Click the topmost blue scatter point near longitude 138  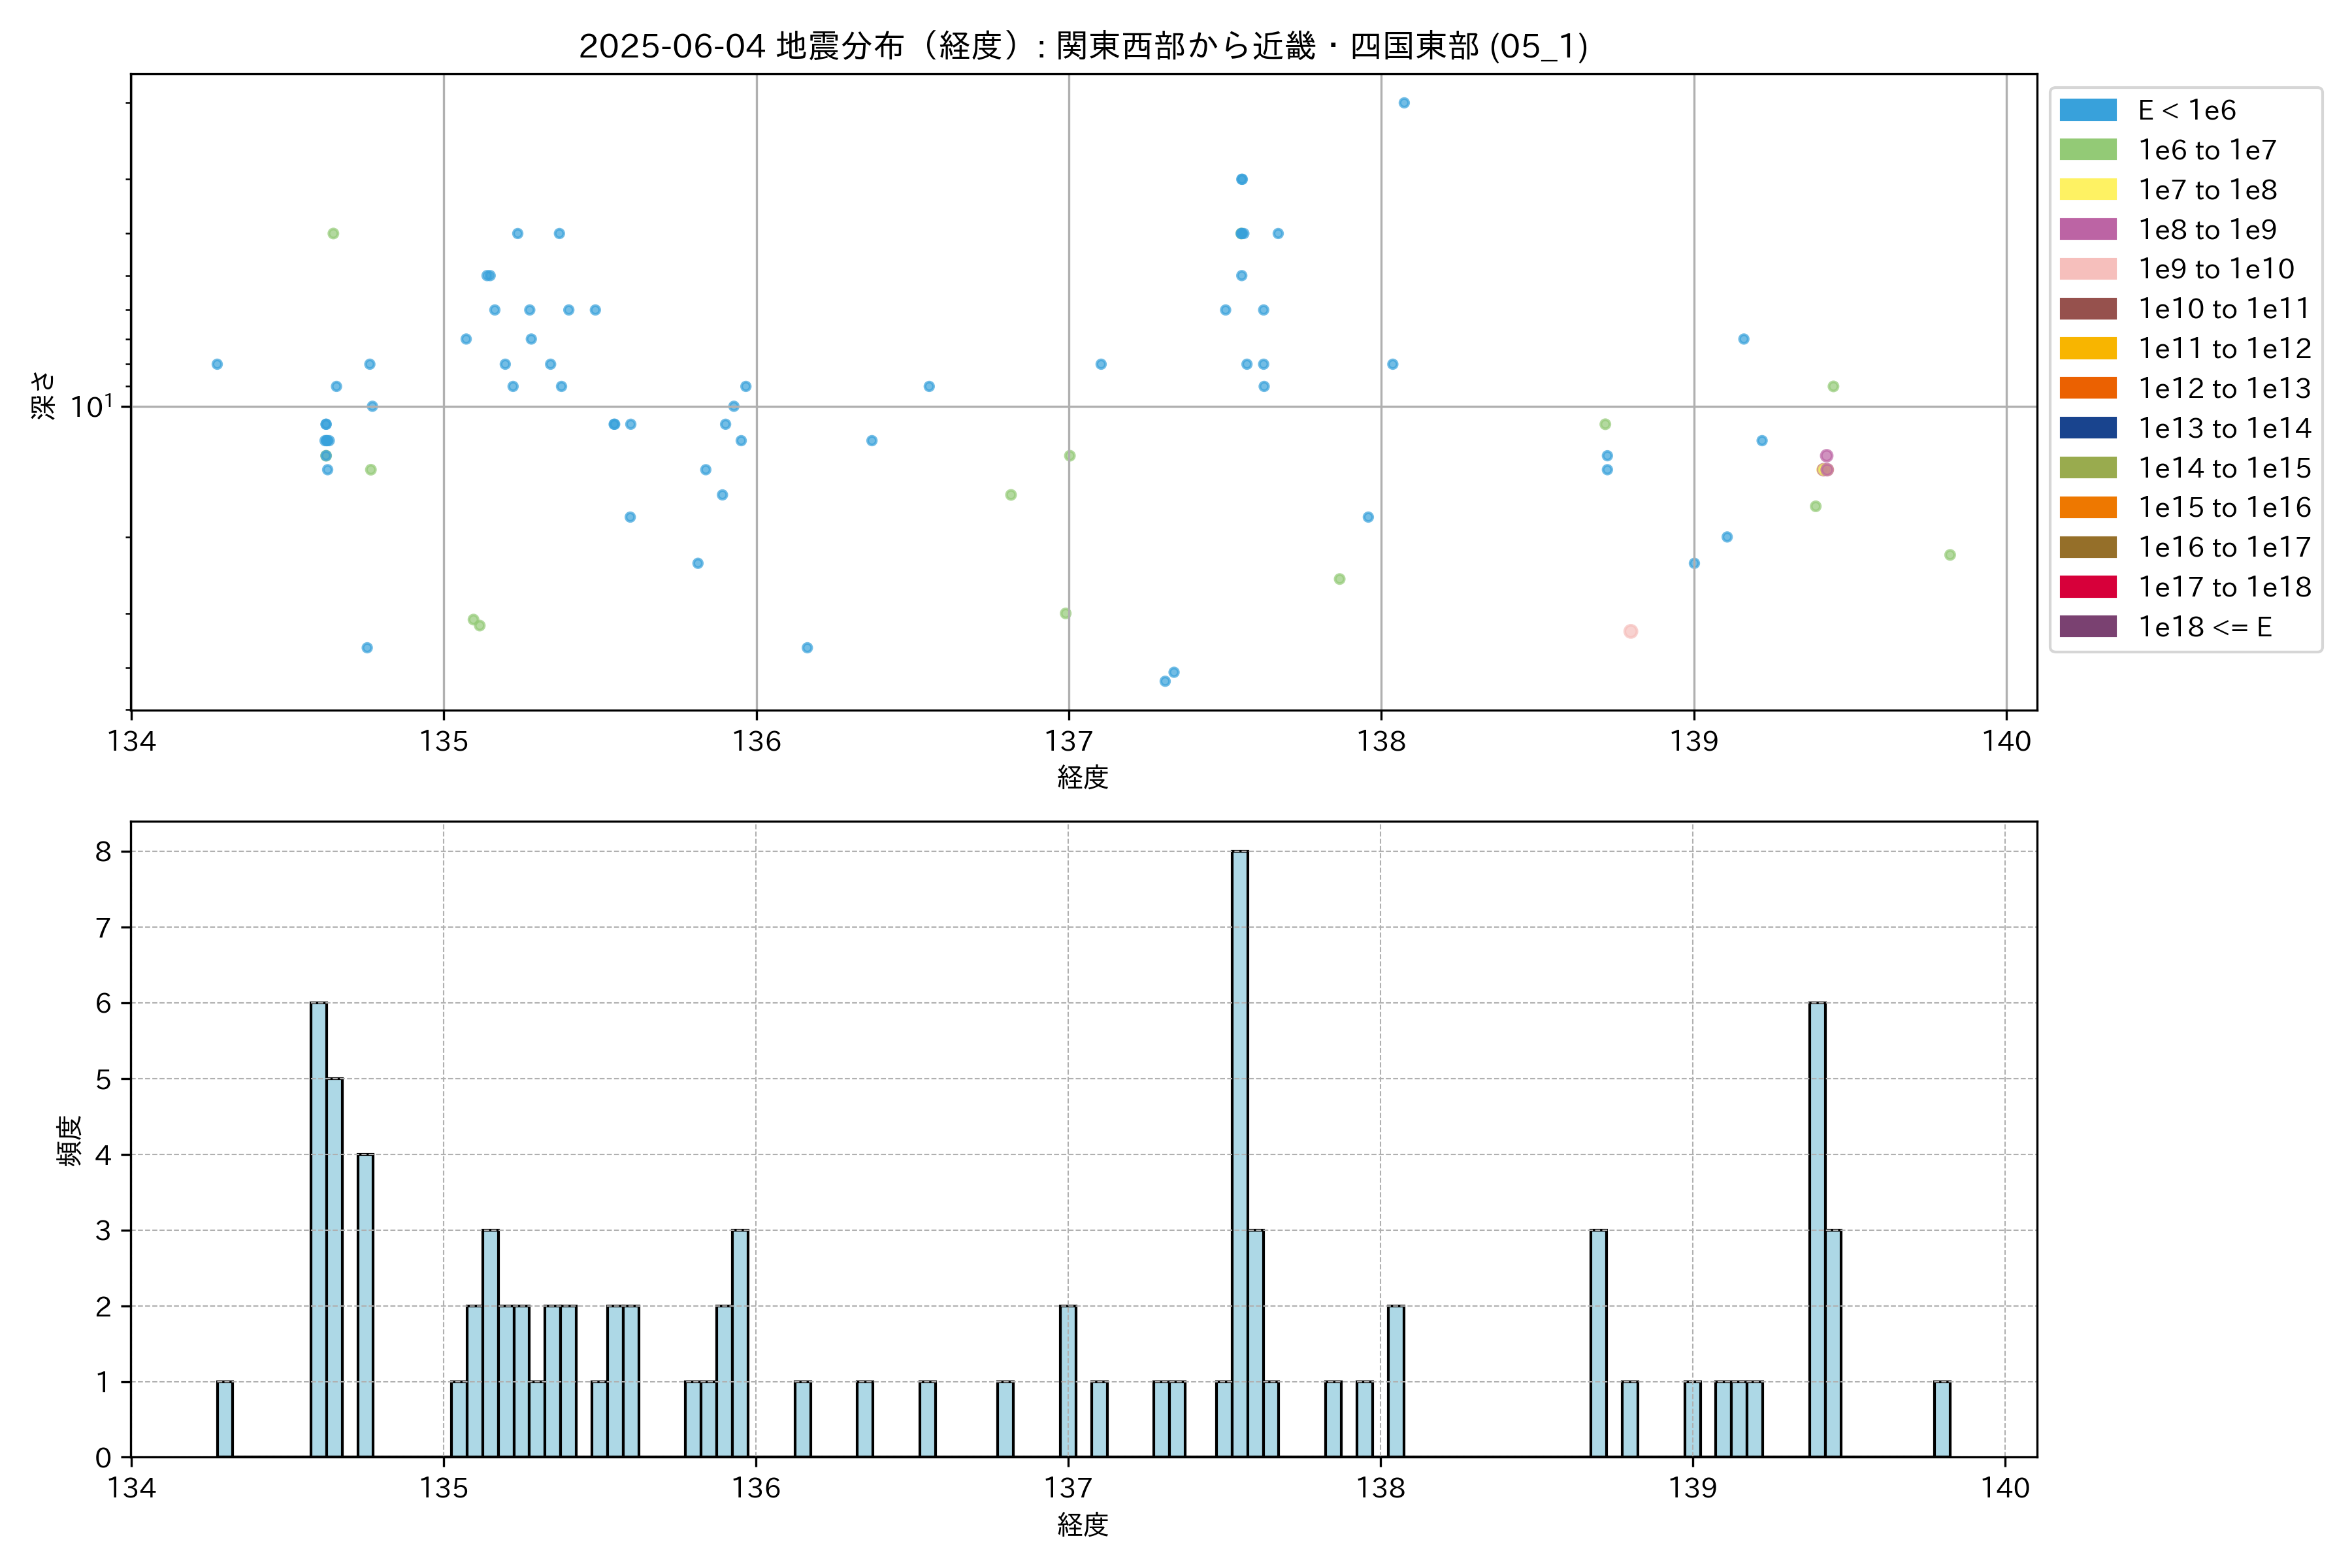pos(1404,103)
